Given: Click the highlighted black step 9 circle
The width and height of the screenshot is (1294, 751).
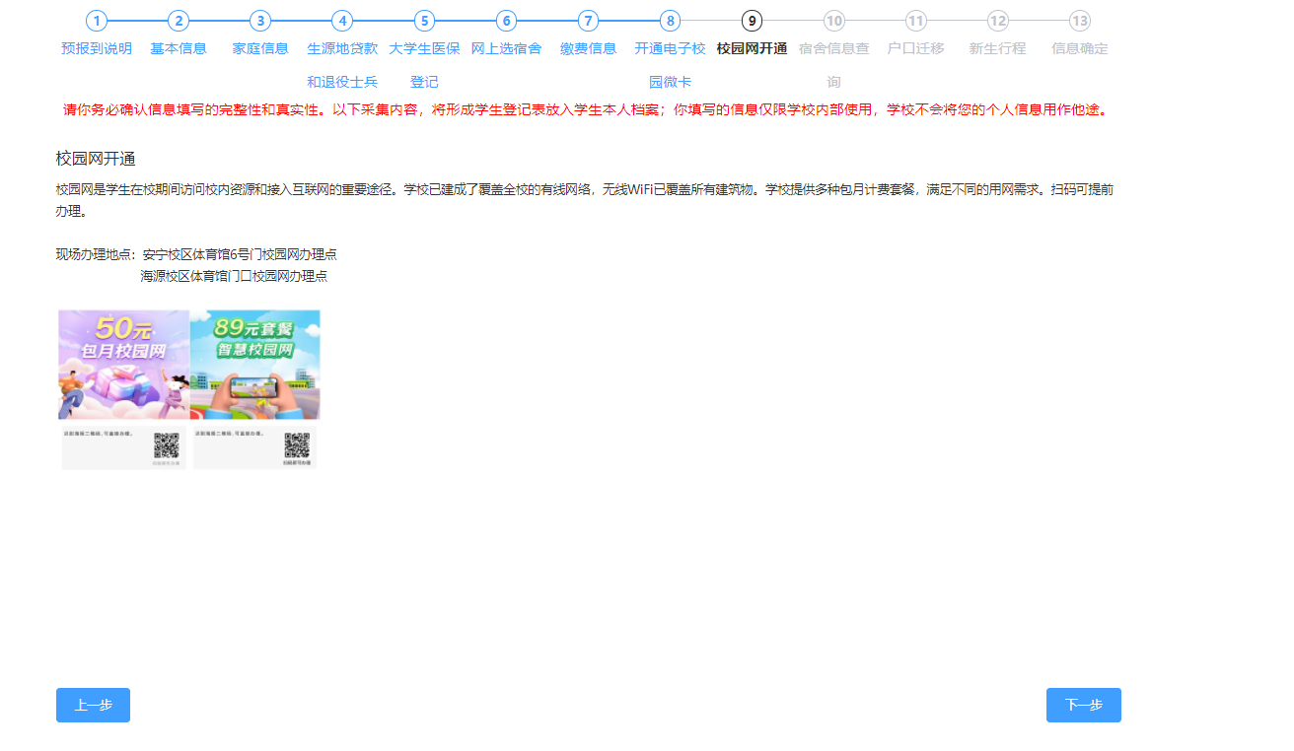Looking at the screenshot, I should tap(751, 18).
